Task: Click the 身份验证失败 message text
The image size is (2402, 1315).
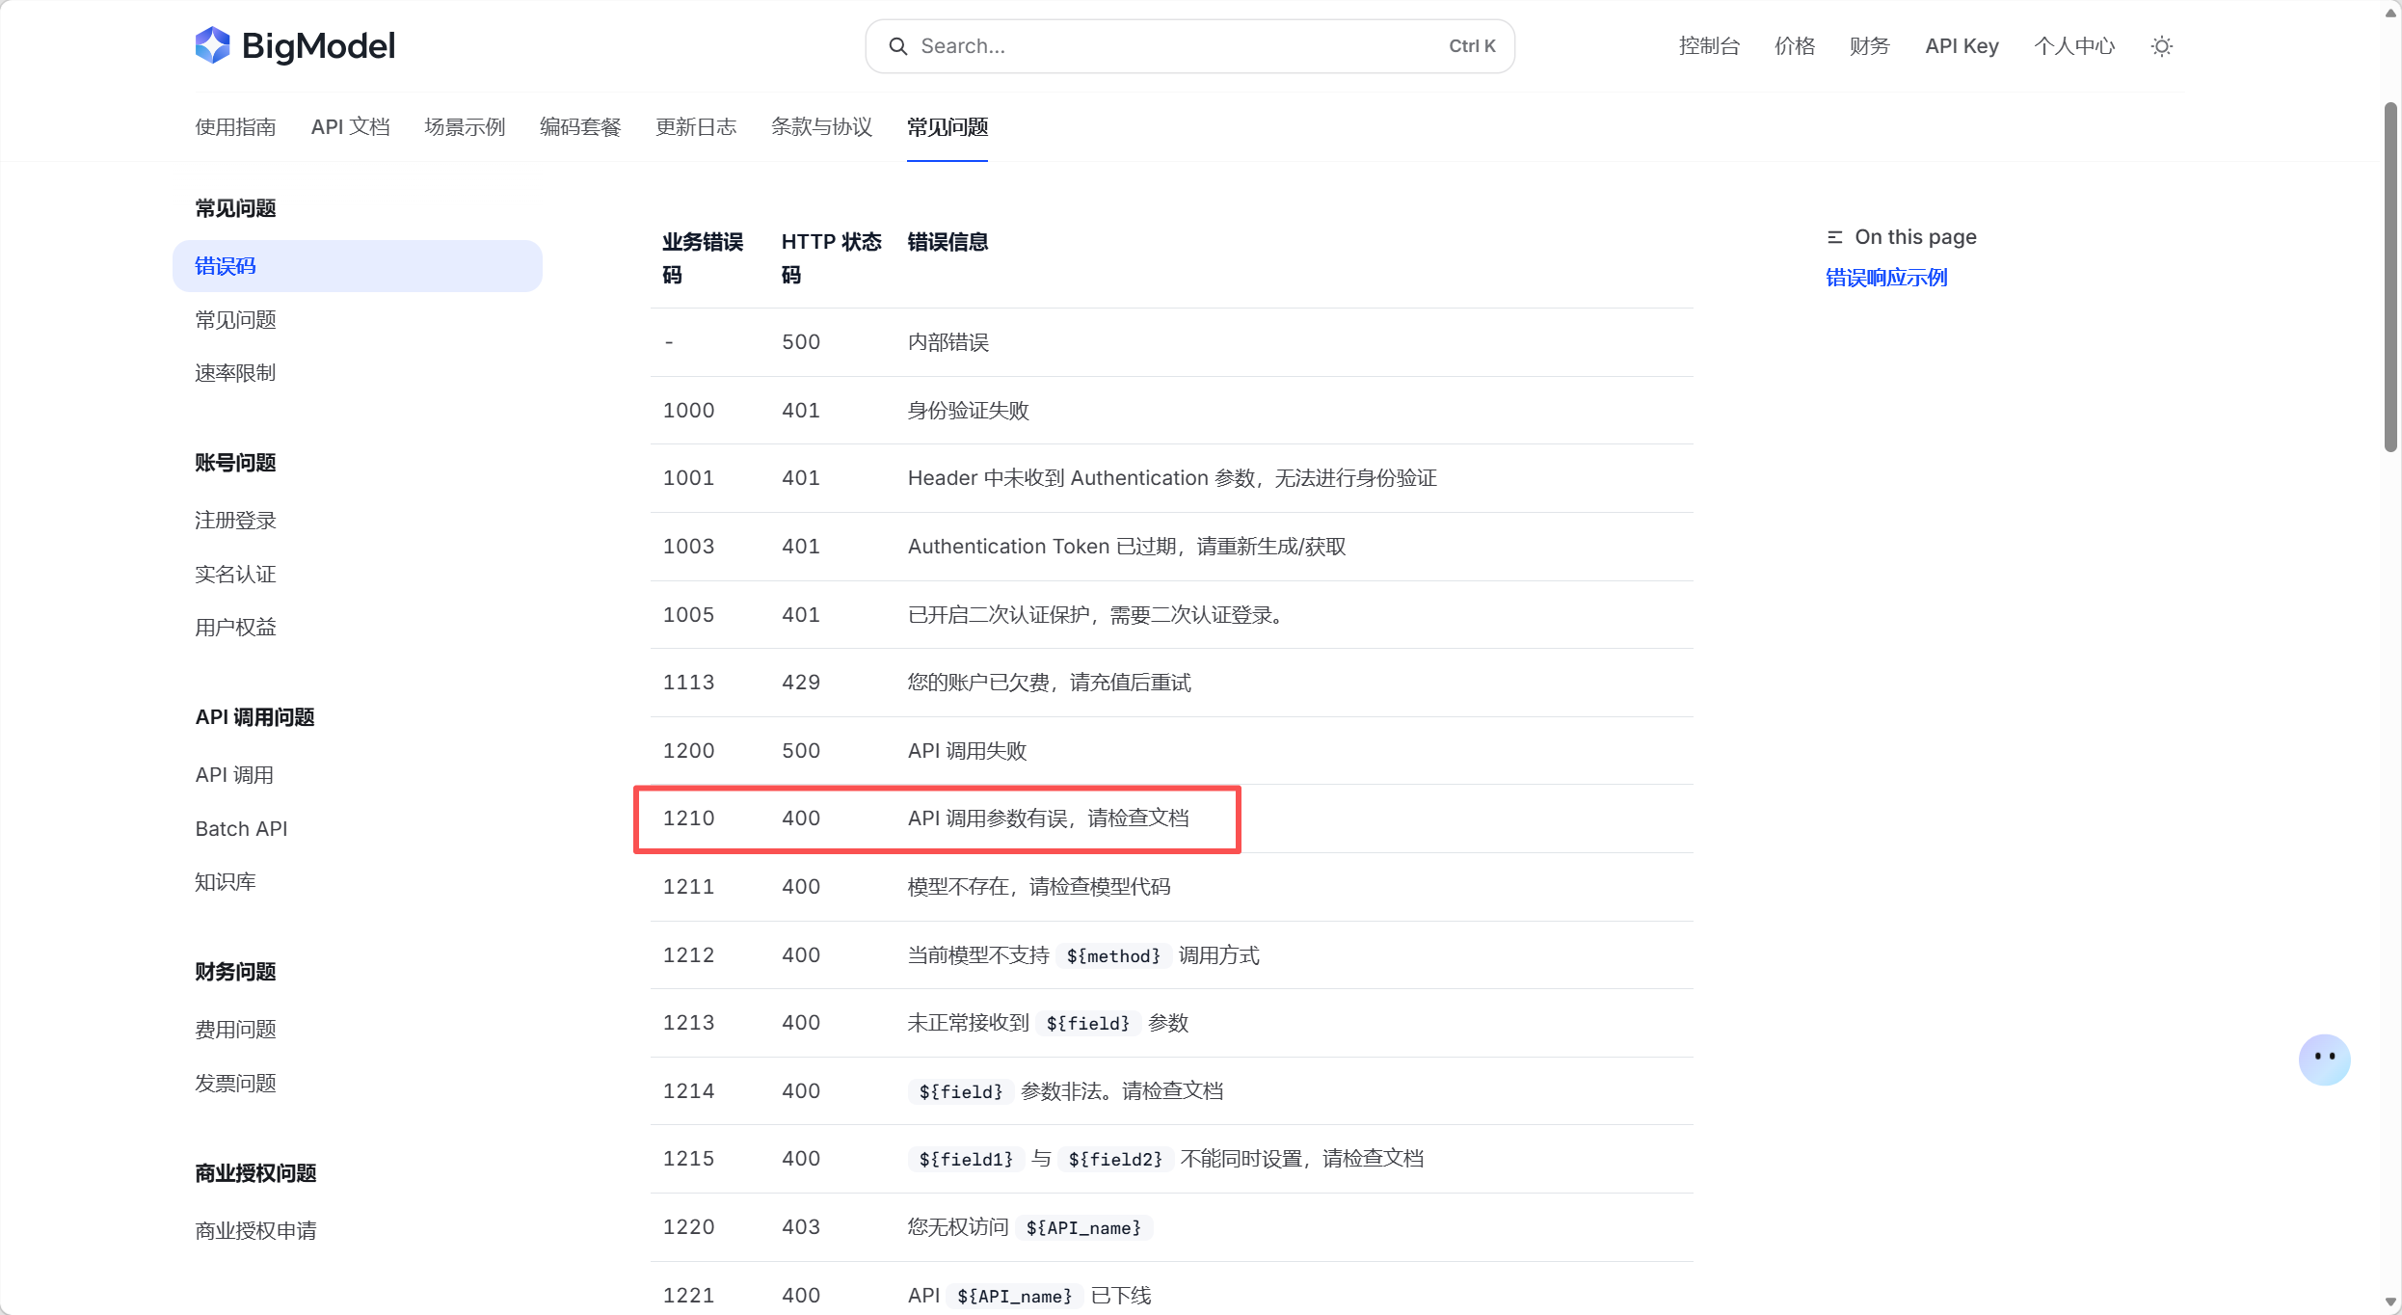Action: (x=969, y=411)
